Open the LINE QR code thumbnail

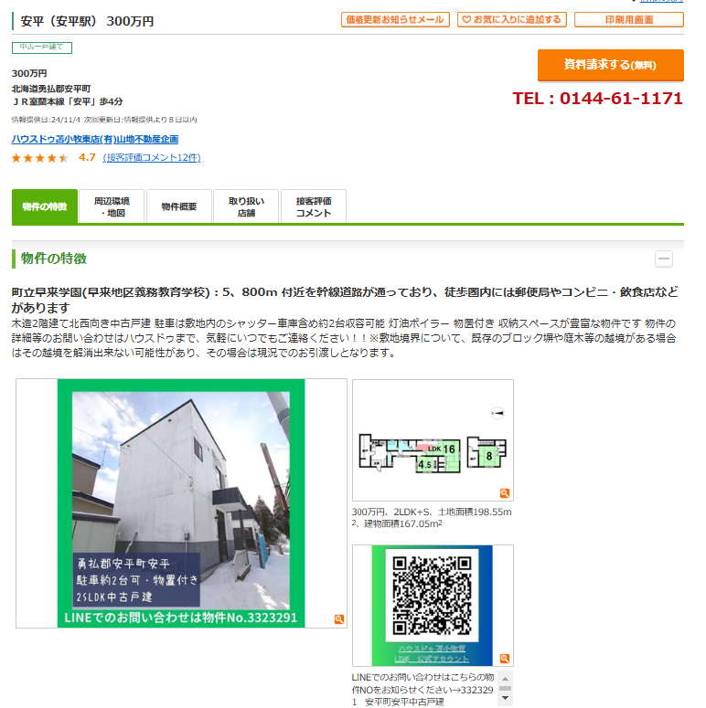tap(433, 606)
